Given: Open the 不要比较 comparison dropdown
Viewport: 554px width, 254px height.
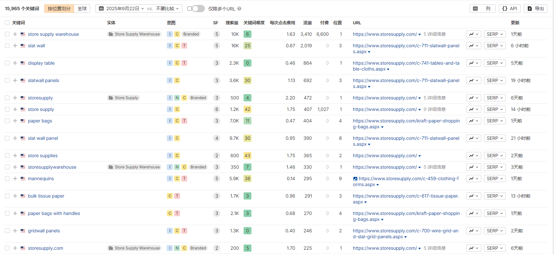Looking at the screenshot, I should click(x=167, y=9).
